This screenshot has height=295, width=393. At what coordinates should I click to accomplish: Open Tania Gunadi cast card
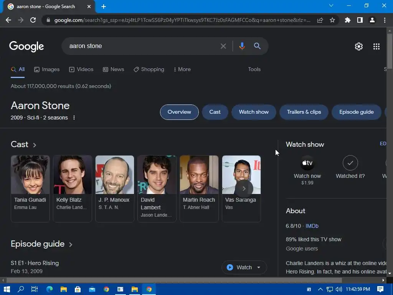(30, 189)
